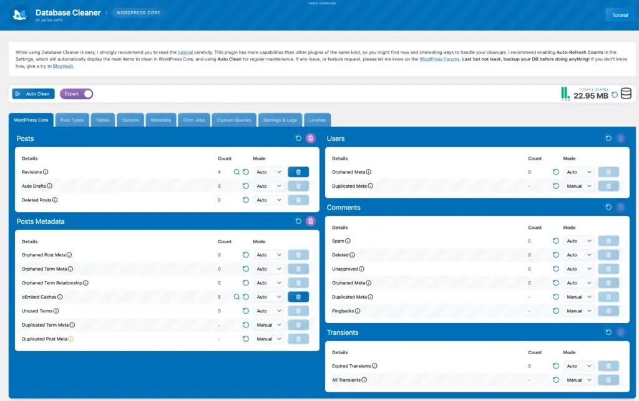Image resolution: width=639 pixels, height=401 pixels.
Task: Open Mode dropdown for Revisions
Action: (x=268, y=172)
